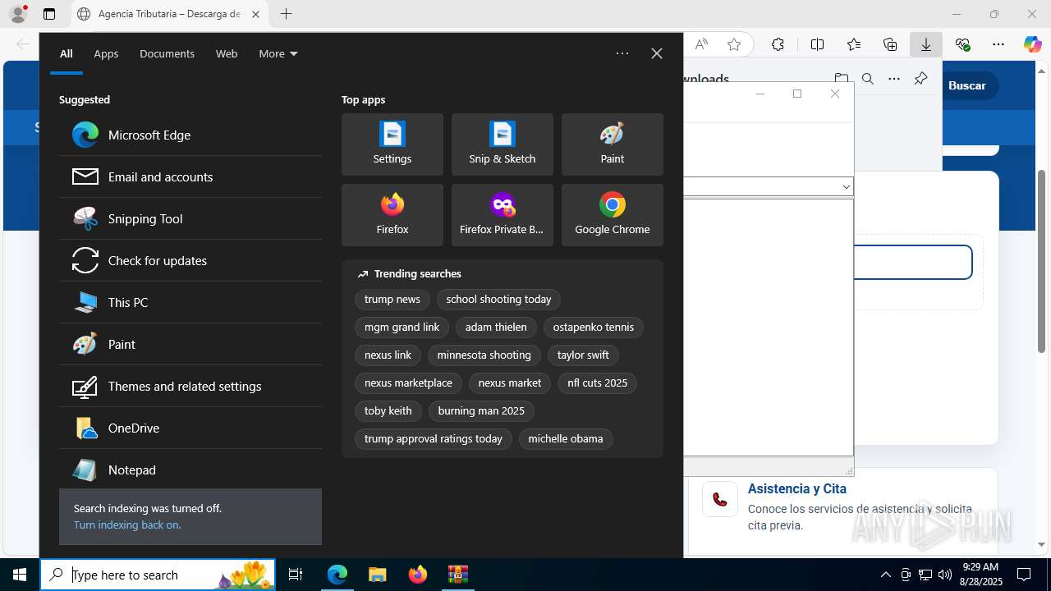The width and height of the screenshot is (1051, 591).
Task: Launch Paint from Suggested list
Action: coord(190,344)
